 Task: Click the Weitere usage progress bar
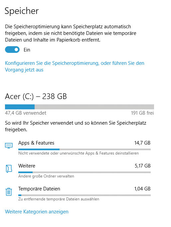[x=85, y=172]
